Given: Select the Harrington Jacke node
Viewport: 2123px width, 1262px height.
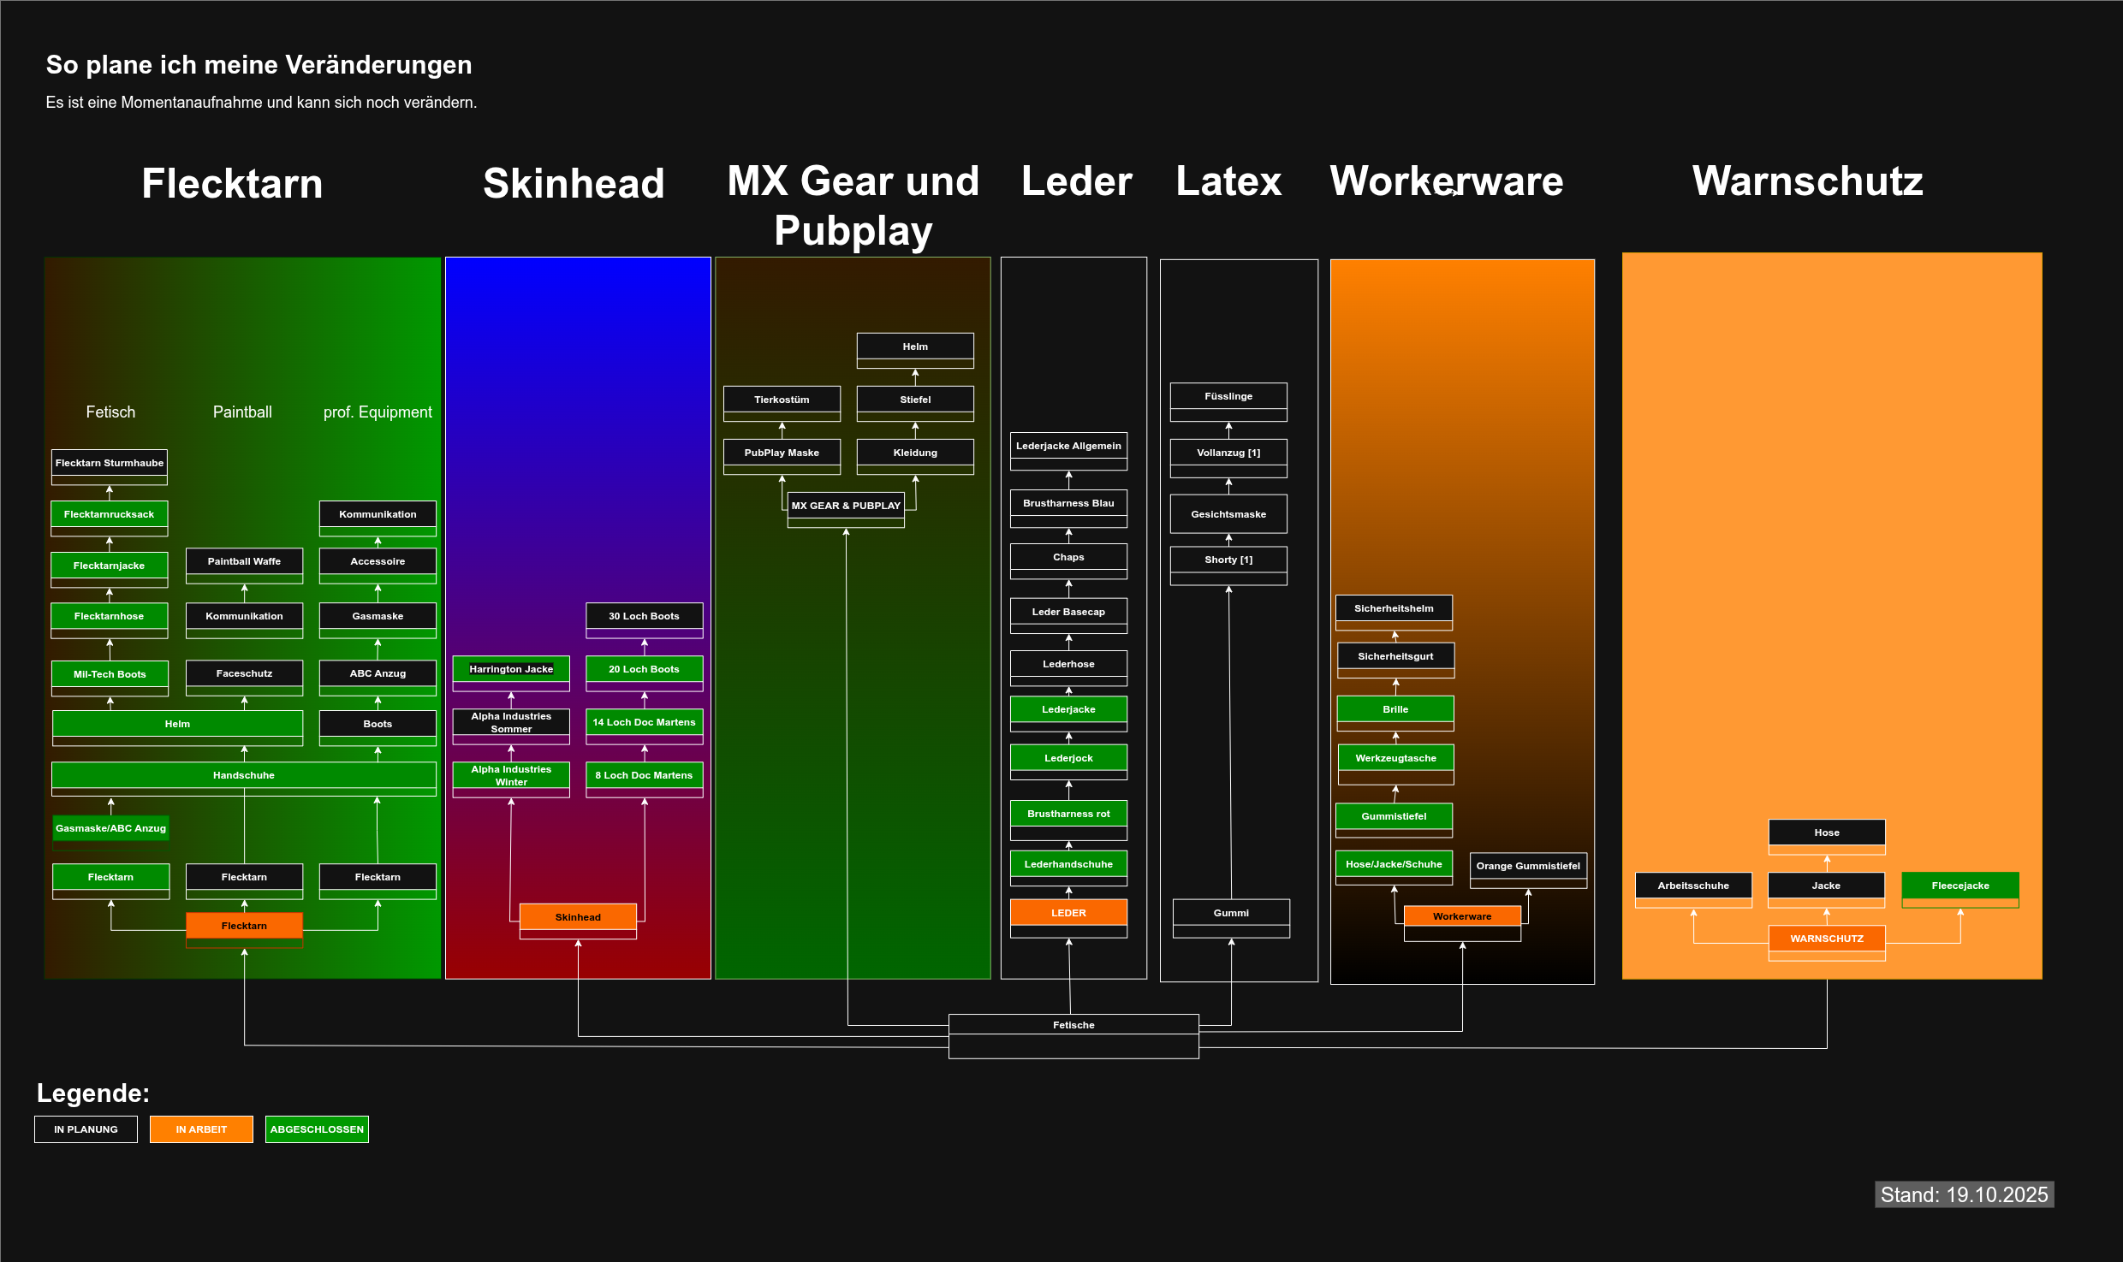Looking at the screenshot, I should [511, 669].
